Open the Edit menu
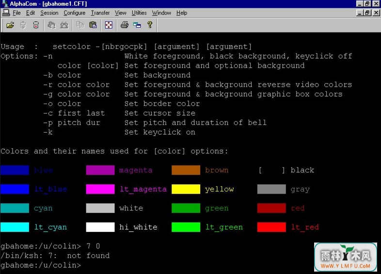The width and height of the screenshot is (381, 274). coord(31,13)
